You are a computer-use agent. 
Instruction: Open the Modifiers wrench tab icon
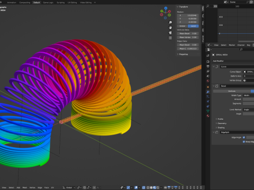click(208, 92)
